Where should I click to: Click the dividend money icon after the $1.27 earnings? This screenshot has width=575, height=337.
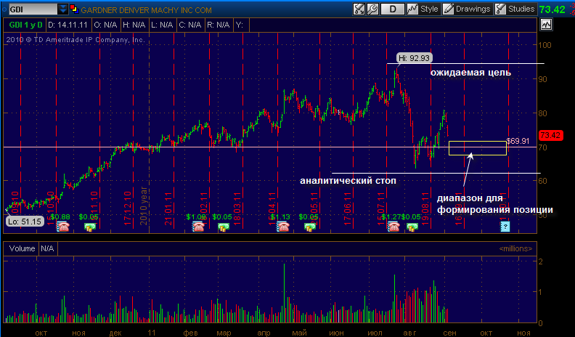tap(412, 227)
